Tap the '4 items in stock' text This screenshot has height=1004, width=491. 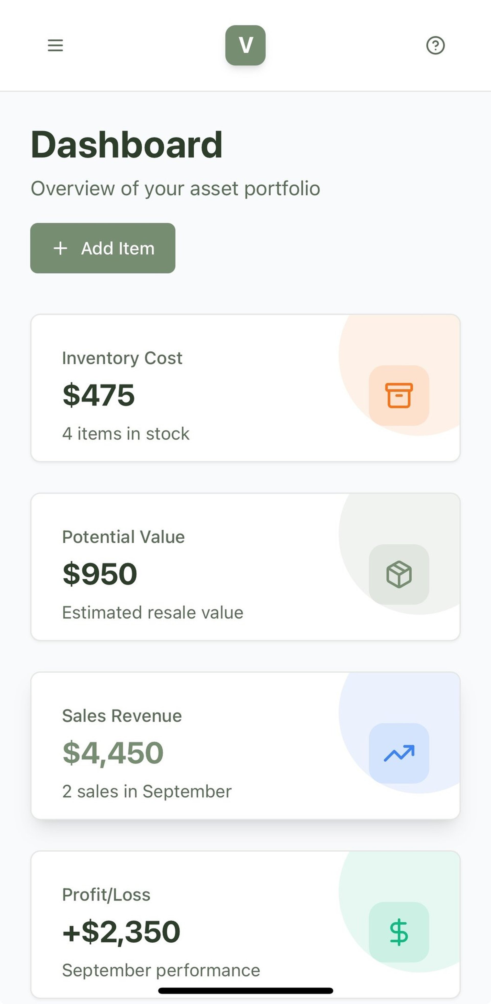pos(126,433)
